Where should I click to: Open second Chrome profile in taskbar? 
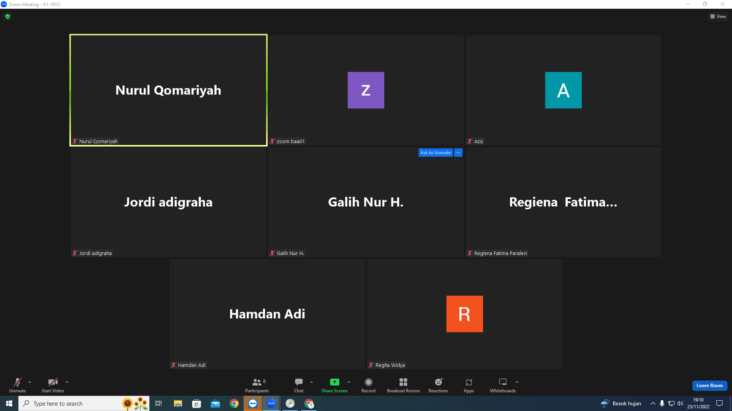point(309,403)
